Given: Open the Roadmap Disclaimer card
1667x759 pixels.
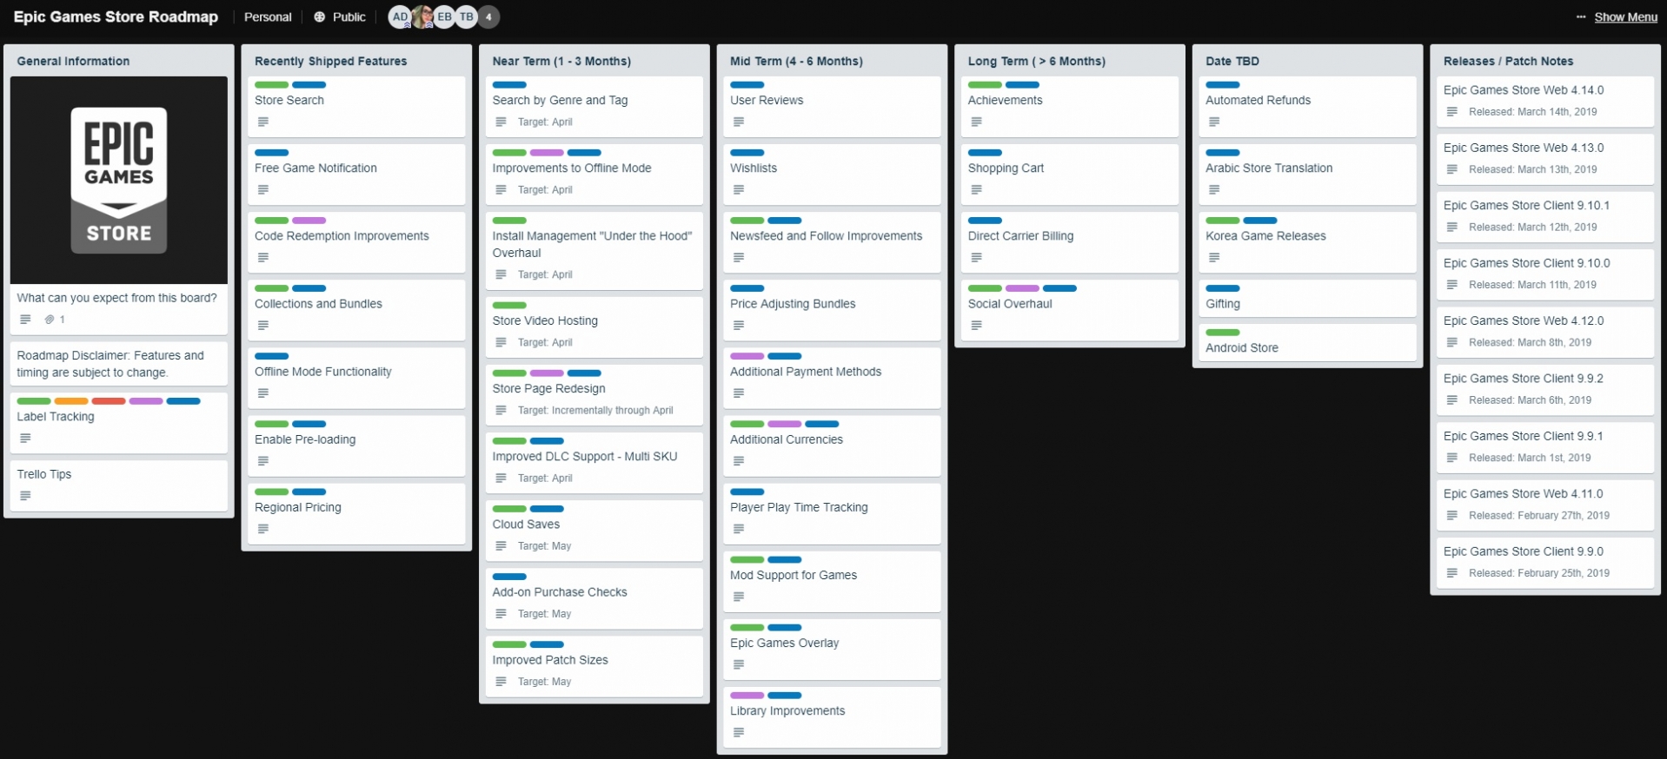Looking at the screenshot, I should [119, 364].
